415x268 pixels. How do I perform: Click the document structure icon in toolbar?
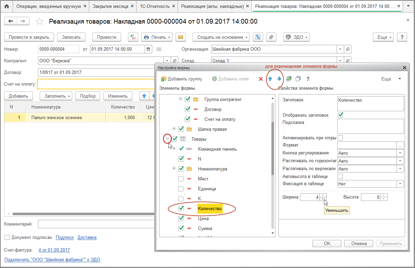pos(258,37)
